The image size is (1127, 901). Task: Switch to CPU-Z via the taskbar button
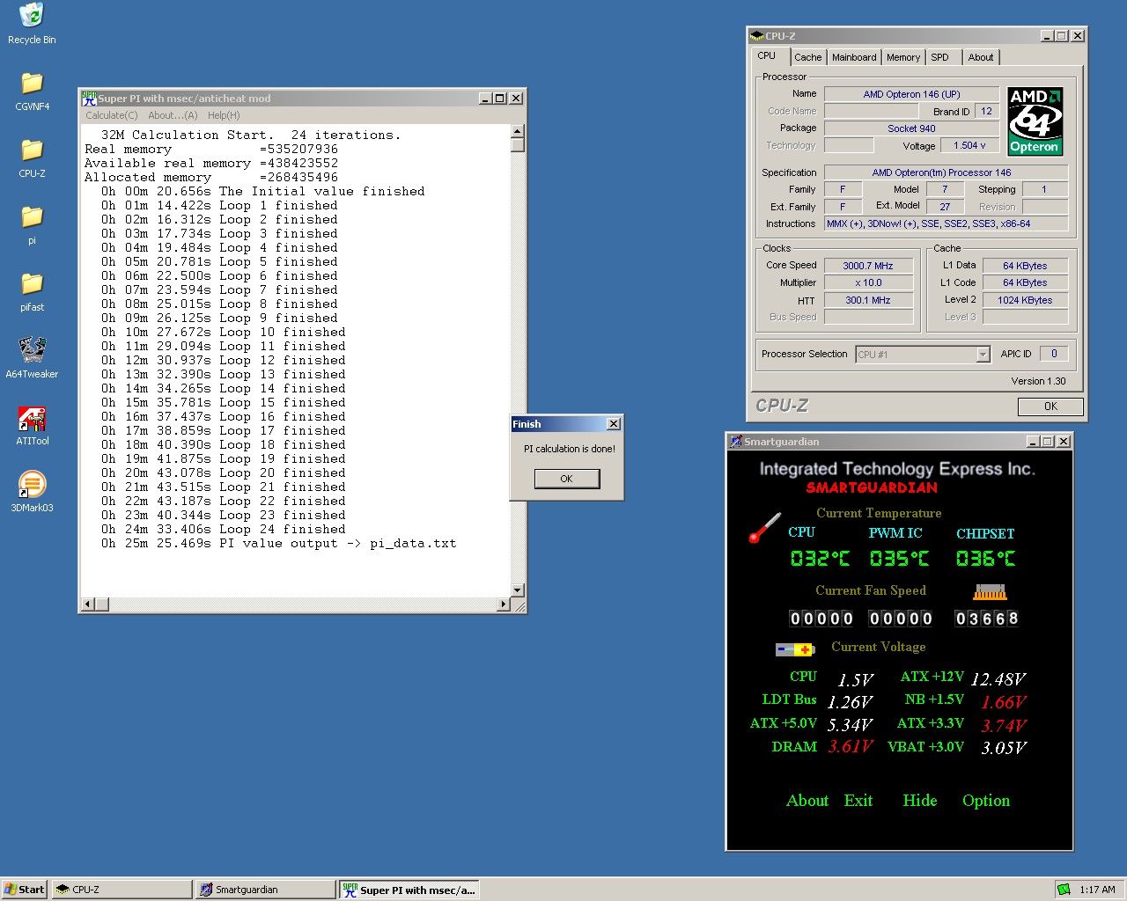(122, 890)
